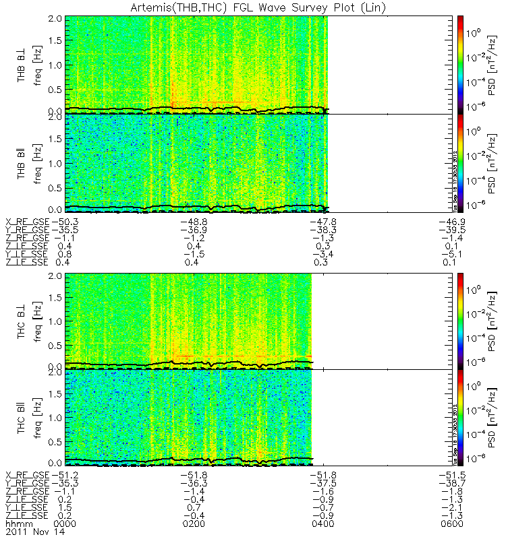Click the THC X_RE_GSE value '-51.5'

452,476
